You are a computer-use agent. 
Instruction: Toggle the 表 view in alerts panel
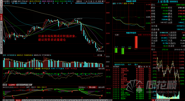pos(147,66)
